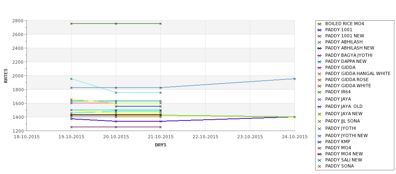This screenshot has height=174, width=396.
Task: Click the PADDY MO4 NEW legend marker
Action: [320, 154]
